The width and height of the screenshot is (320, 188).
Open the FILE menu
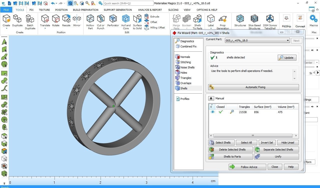pos(6,10)
